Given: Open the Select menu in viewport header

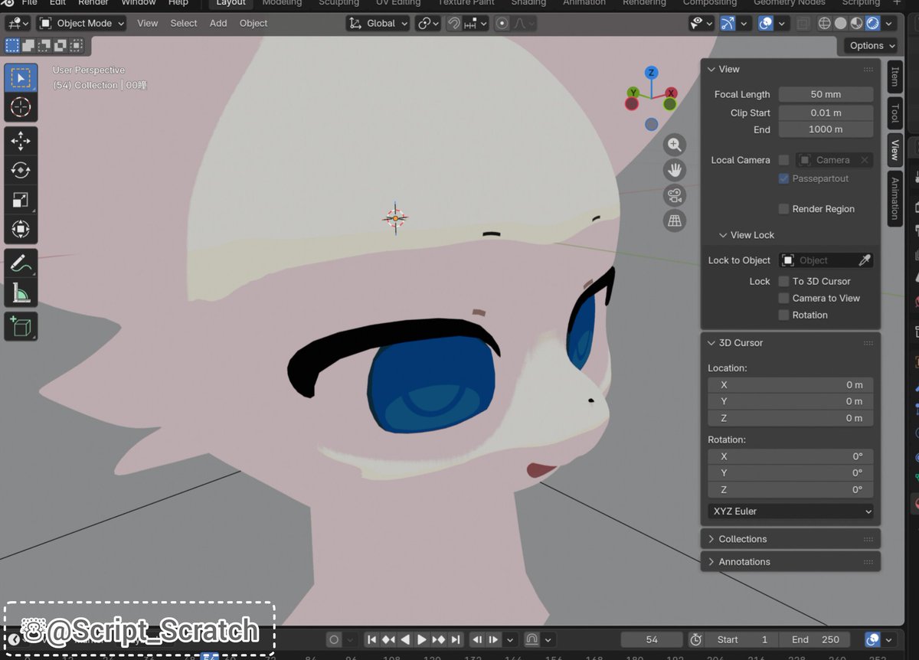Looking at the screenshot, I should [184, 23].
